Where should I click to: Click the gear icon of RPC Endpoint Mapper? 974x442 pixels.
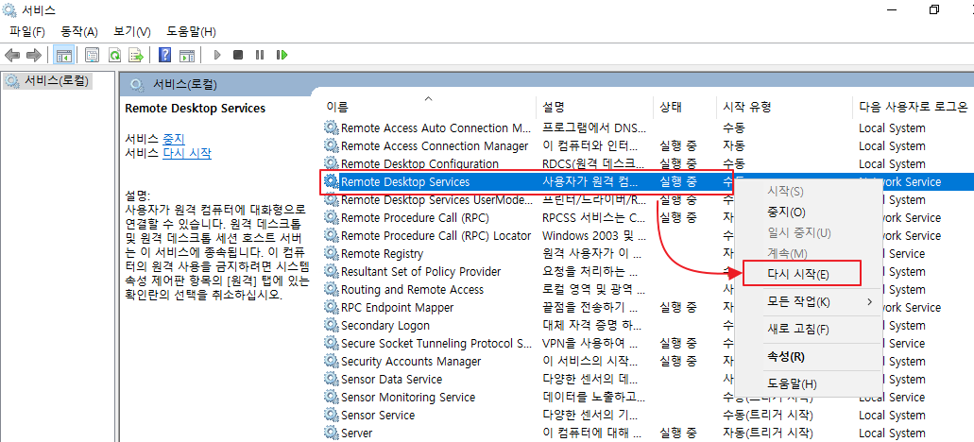(331, 307)
